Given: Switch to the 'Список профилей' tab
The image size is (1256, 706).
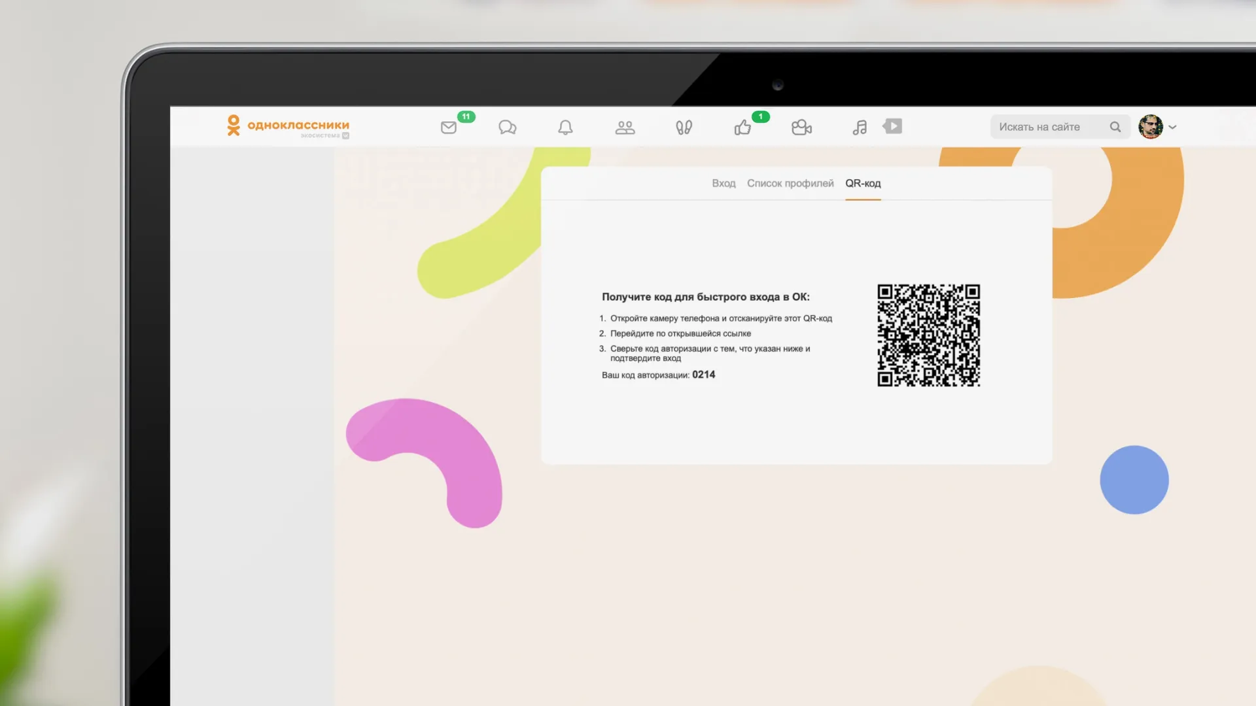Looking at the screenshot, I should tap(790, 183).
